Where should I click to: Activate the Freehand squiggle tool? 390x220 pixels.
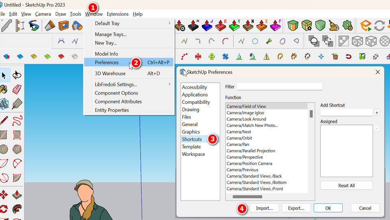(17, 120)
